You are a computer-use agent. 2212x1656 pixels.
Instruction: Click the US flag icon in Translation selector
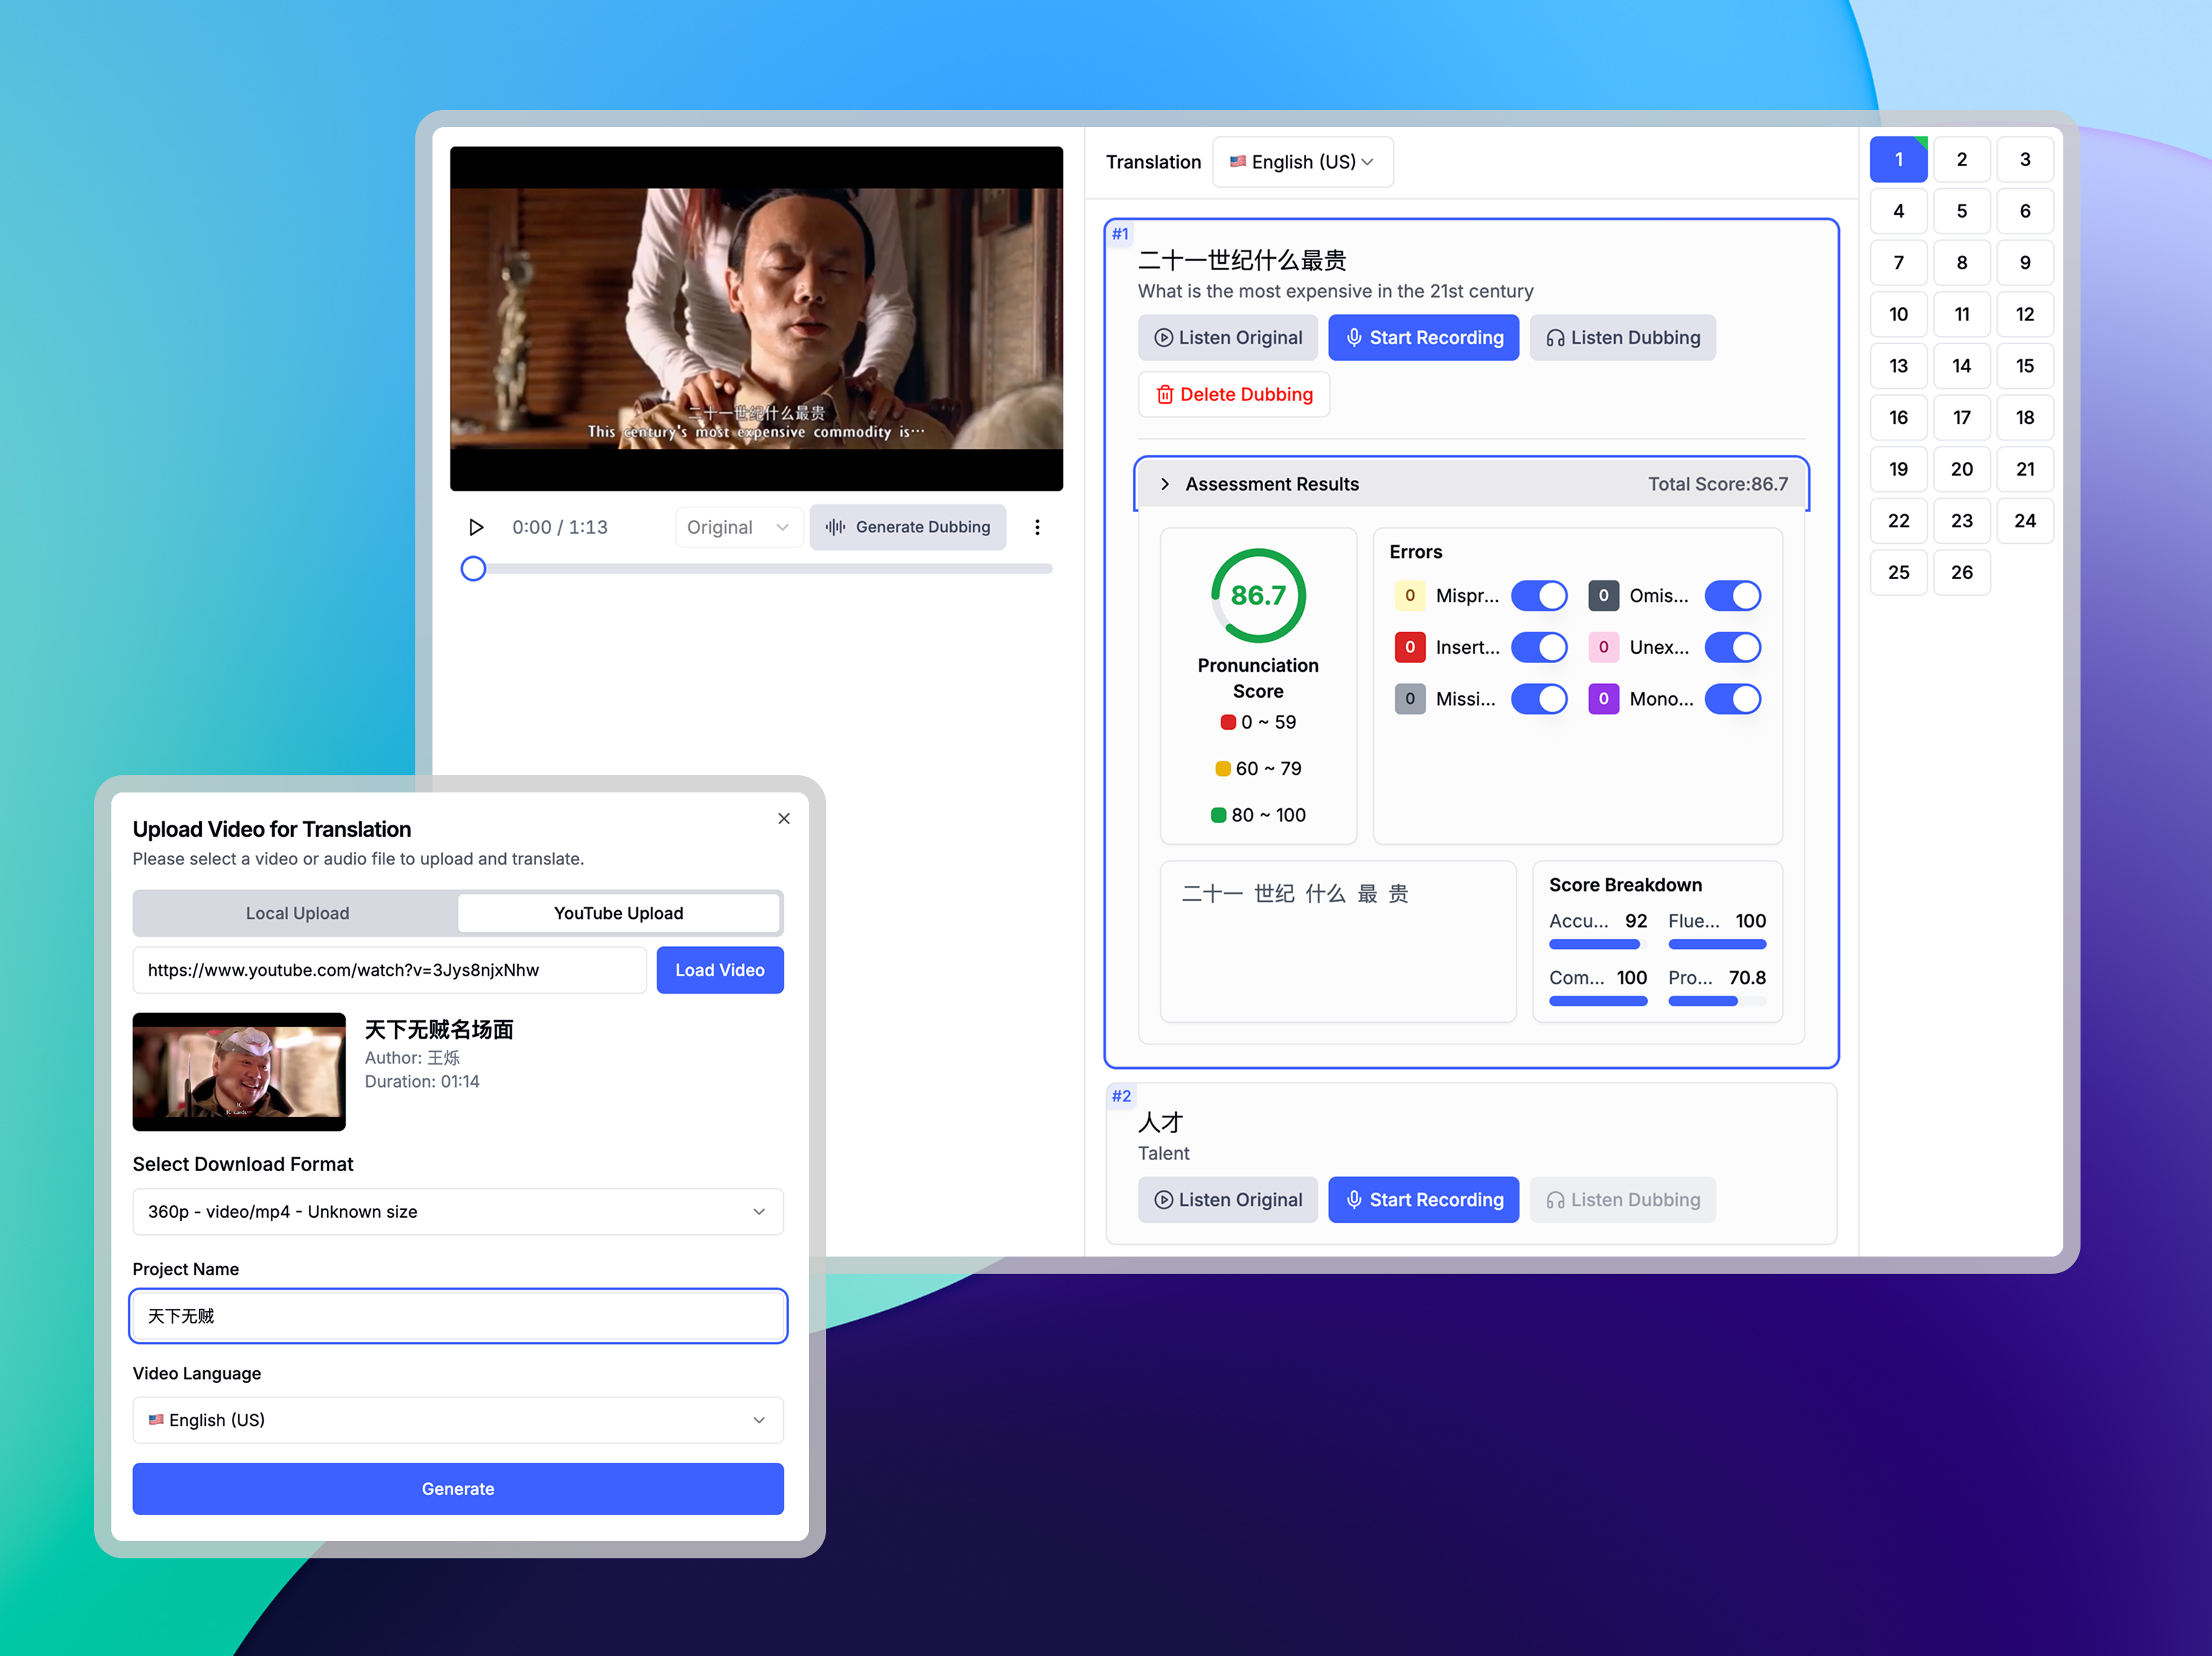click(1238, 161)
